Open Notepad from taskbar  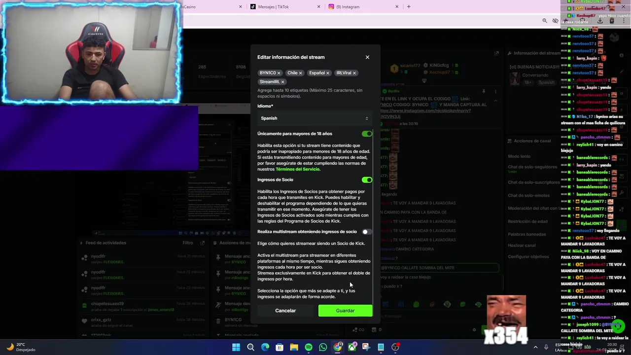click(381, 347)
